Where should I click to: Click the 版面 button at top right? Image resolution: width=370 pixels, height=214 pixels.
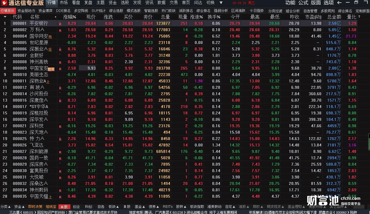click(x=316, y=3)
